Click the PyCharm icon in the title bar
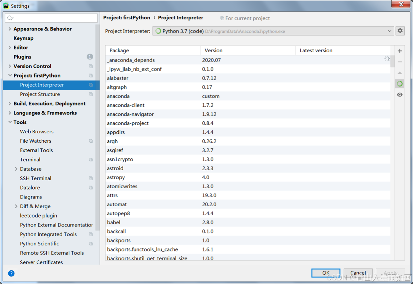This screenshot has width=413, height=284. tap(6, 6)
